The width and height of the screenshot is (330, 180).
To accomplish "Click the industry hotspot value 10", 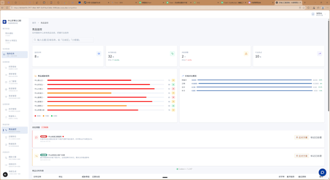I will 257,56.
